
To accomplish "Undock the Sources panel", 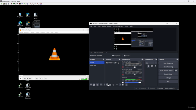I will [119, 60].
